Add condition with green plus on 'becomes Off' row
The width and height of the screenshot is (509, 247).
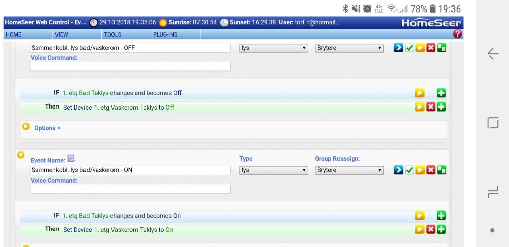(x=441, y=93)
